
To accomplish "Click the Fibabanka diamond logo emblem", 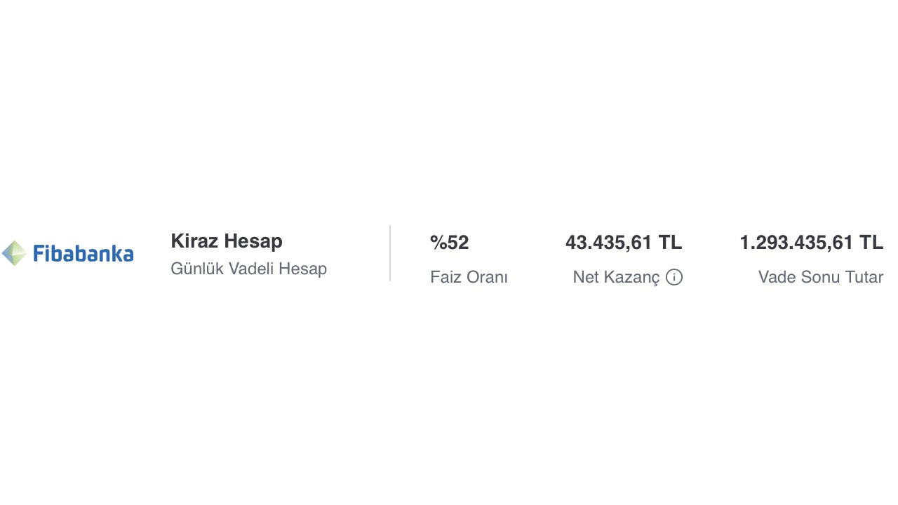I will (14, 253).
